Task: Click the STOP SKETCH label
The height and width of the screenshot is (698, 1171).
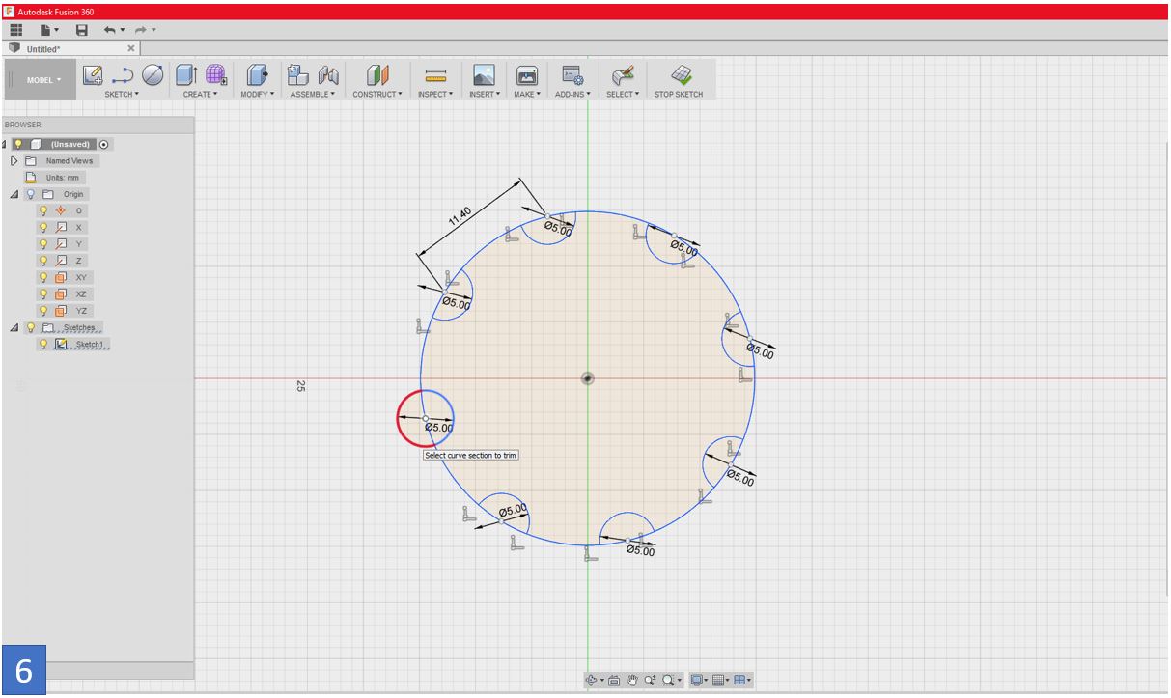Action: pos(679,95)
